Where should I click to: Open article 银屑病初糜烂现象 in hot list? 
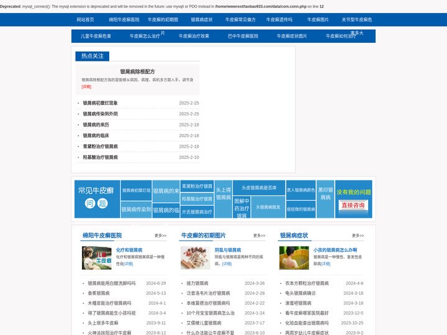point(100,103)
